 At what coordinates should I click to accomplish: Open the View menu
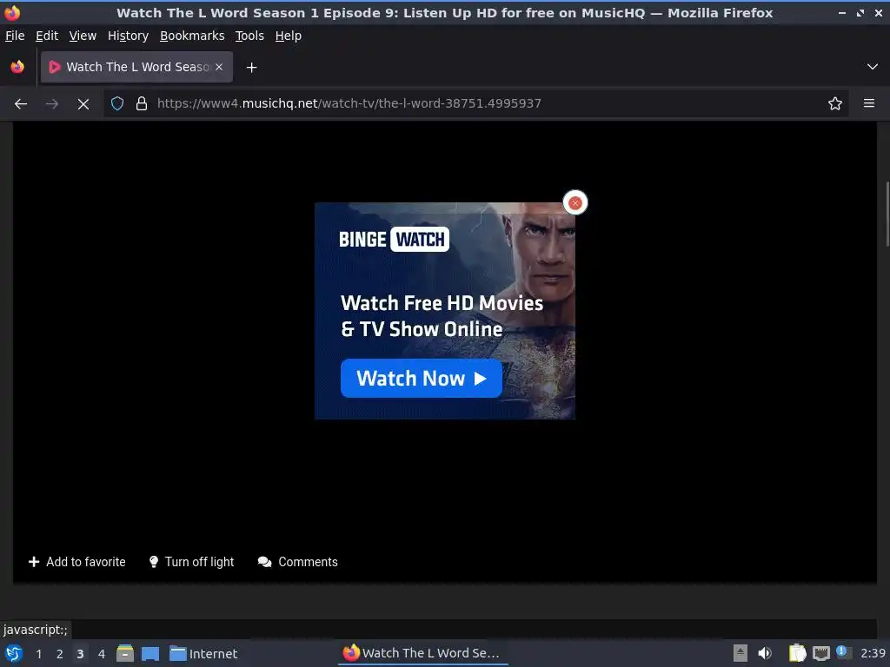(83, 36)
